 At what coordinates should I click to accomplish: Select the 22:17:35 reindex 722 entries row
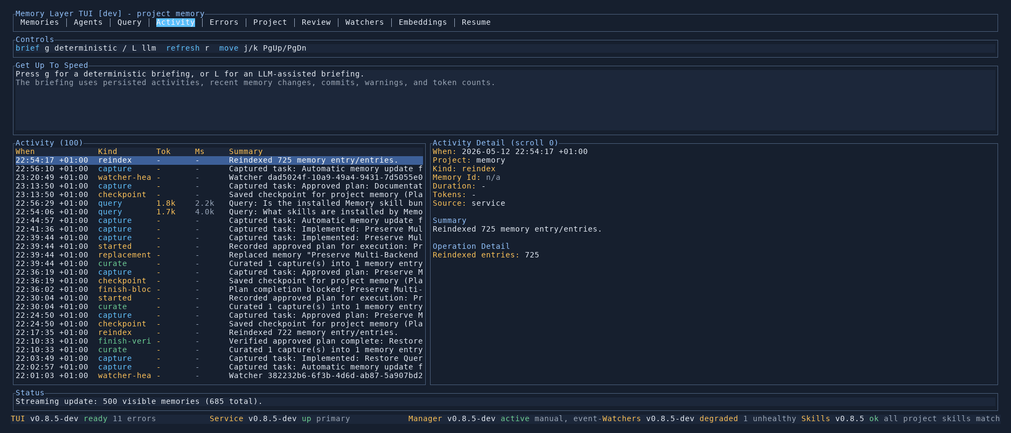219,333
